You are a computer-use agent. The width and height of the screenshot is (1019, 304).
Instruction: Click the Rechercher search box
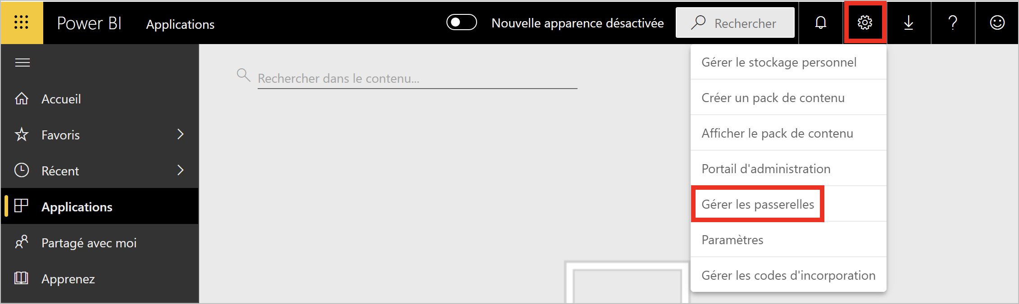[735, 22]
